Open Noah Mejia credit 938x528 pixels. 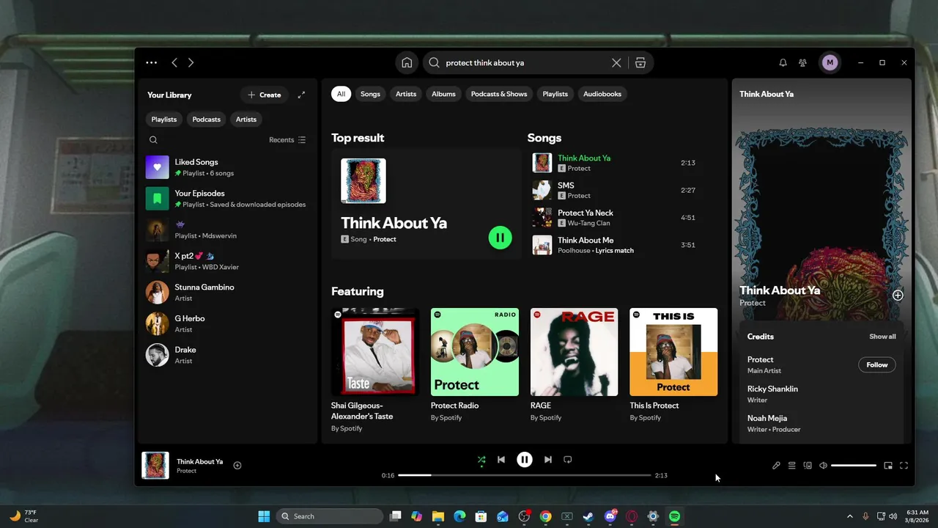767,419
